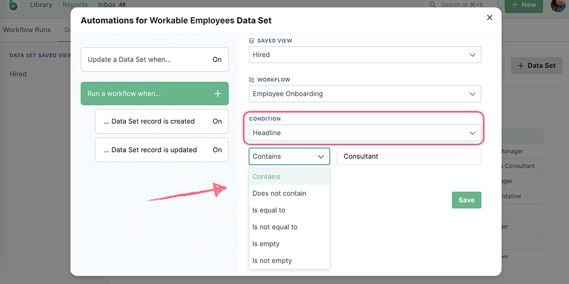Click the plus icon on Run a workflow when

[217, 94]
